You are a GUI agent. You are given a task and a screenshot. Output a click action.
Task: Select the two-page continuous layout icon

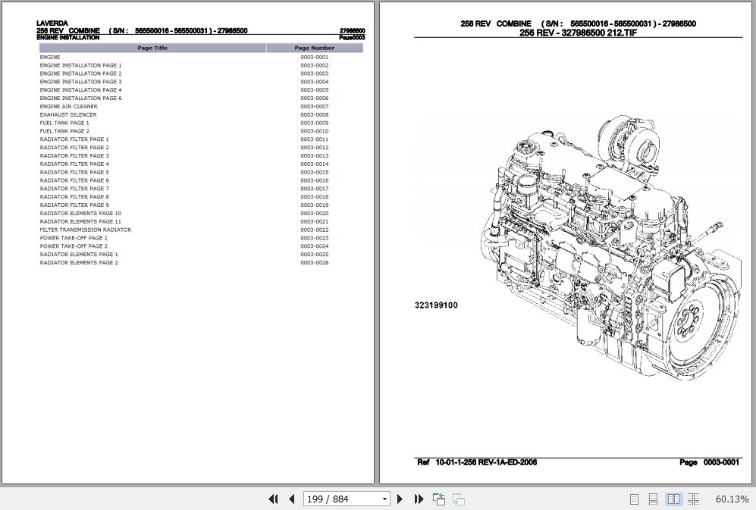coord(692,499)
